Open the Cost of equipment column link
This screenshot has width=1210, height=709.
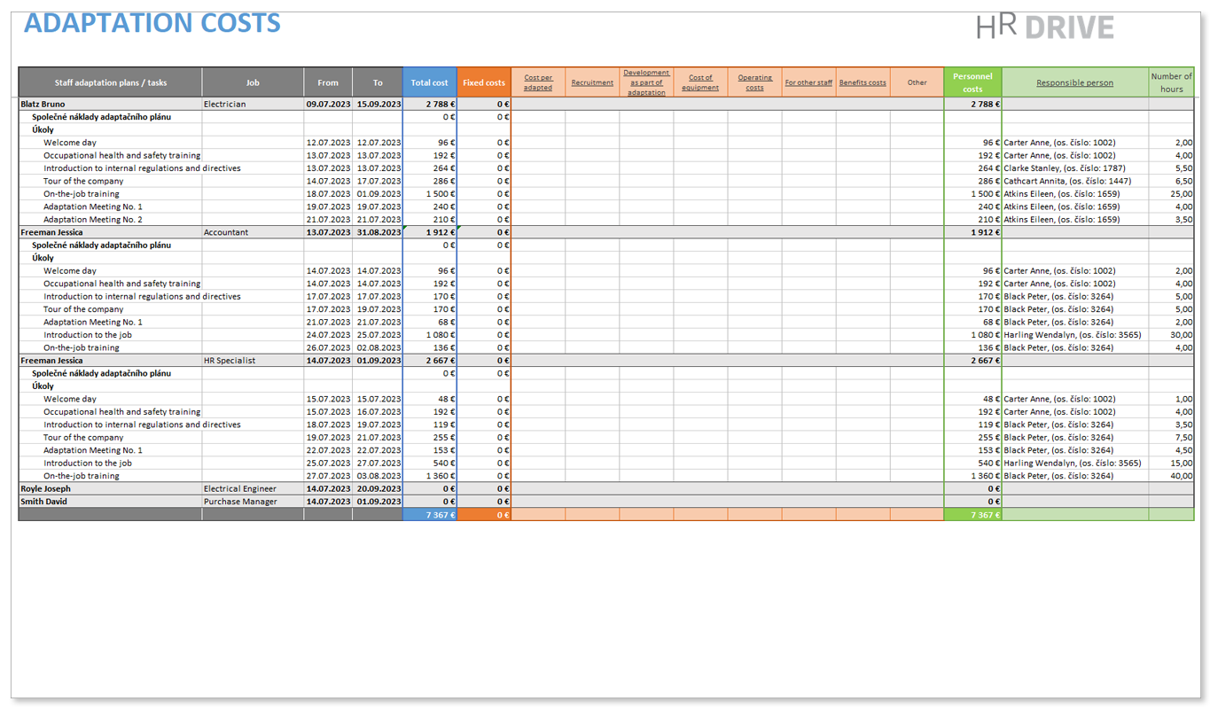tap(700, 81)
